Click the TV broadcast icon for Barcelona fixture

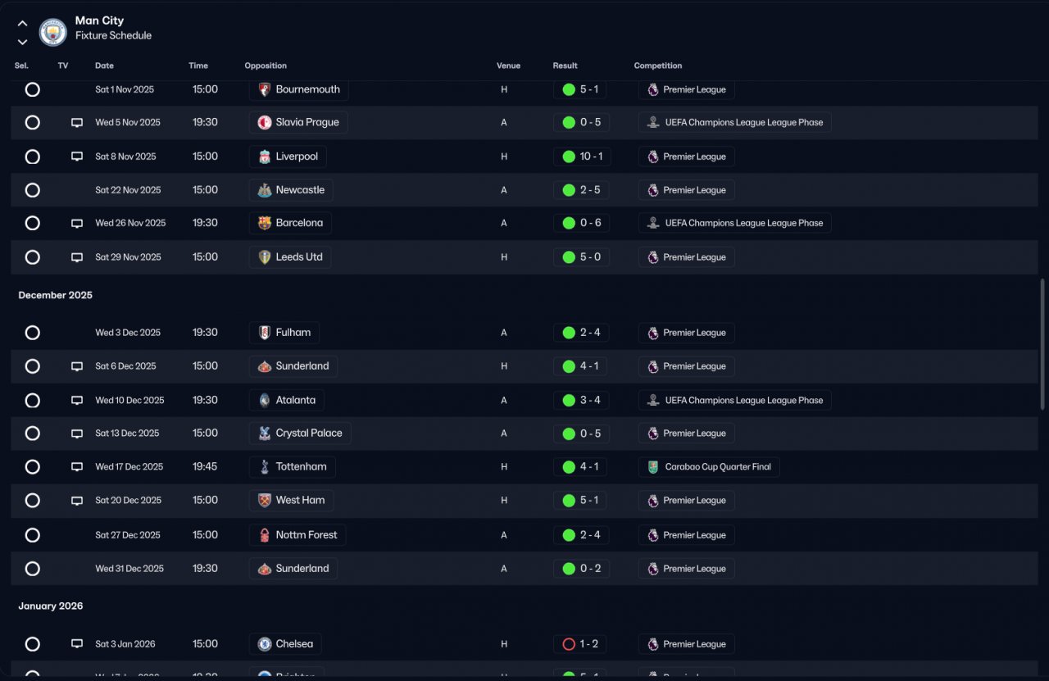(77, 223)
